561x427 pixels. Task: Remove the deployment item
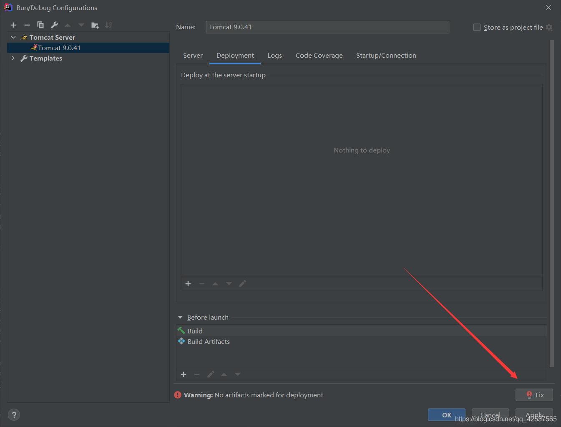tap(202, 284)
